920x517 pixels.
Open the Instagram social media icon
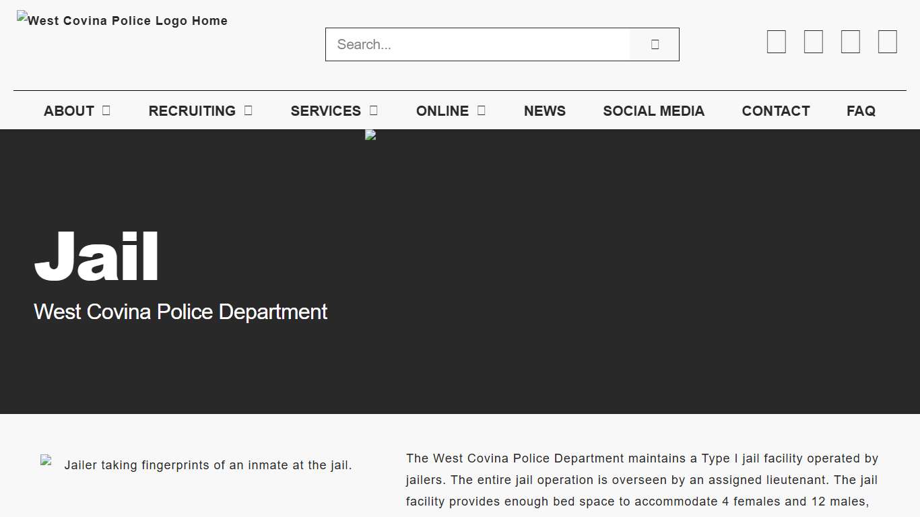(x=850, y=41)
